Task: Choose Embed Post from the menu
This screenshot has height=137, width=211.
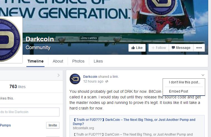Action: [x=178, y=91]
